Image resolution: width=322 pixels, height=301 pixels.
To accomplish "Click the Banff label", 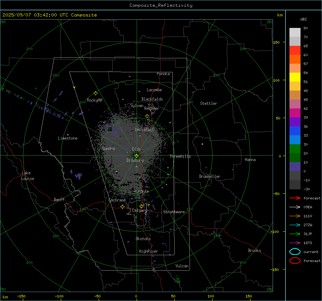I will (59, 199).
